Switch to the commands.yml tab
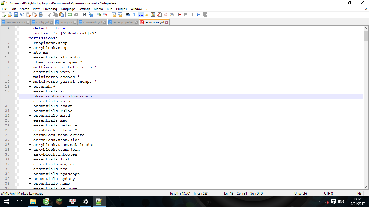 click(92, 22)
